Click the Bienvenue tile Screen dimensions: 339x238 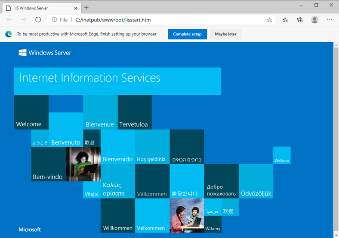(x=100, y=112)
